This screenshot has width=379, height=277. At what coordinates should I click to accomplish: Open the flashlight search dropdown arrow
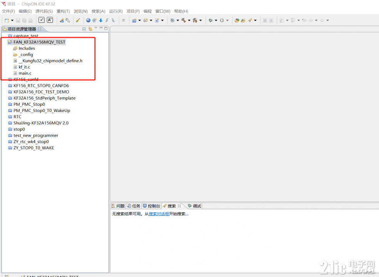pyautogui.click(x=255, y=20)
